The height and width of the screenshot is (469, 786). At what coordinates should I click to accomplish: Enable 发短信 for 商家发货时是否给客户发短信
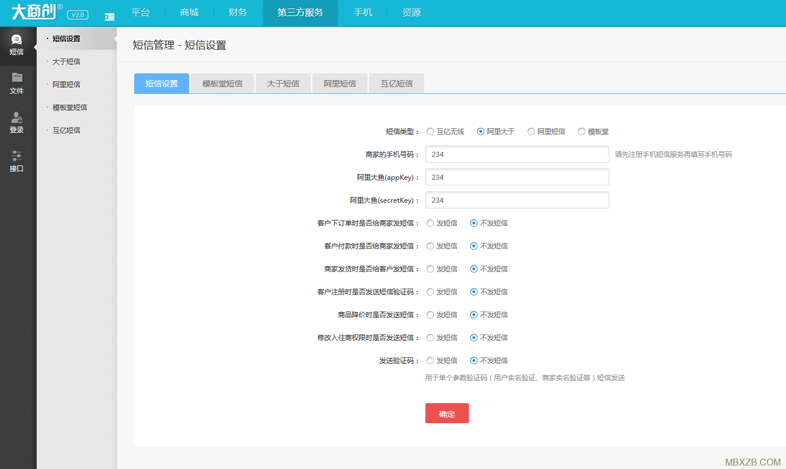430,269
